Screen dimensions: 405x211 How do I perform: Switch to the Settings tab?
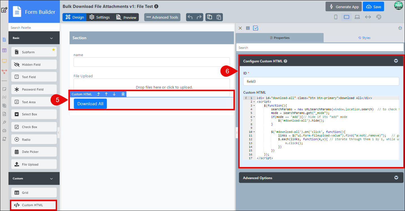99,17
